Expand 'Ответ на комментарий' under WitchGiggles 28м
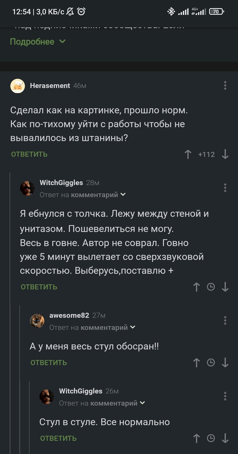This screenshot has height=454, width=238. 83,195
